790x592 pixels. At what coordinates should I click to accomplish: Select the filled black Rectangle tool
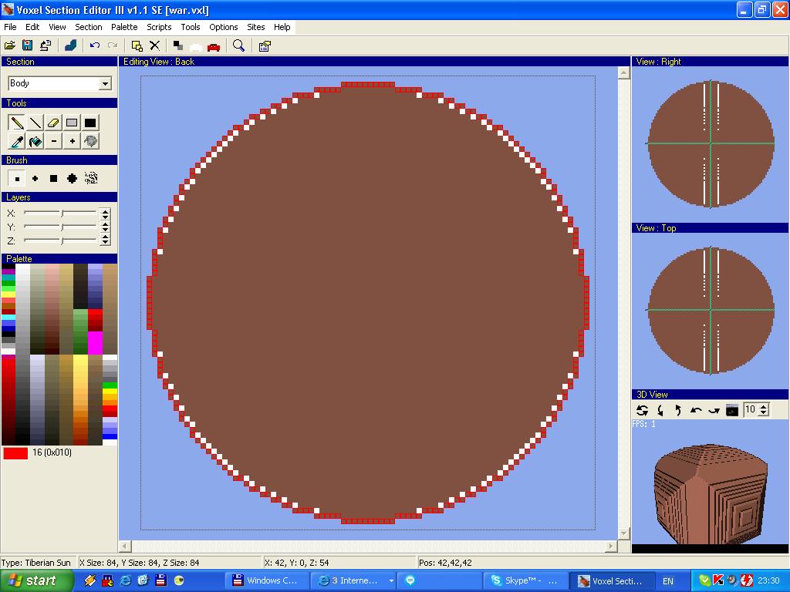click(90, 123)
